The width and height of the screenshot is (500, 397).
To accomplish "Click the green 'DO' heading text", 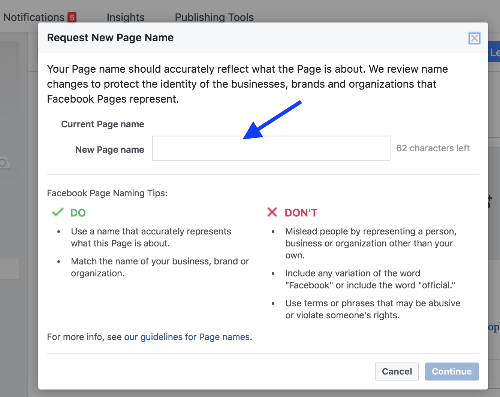I will tap(78, 213).
